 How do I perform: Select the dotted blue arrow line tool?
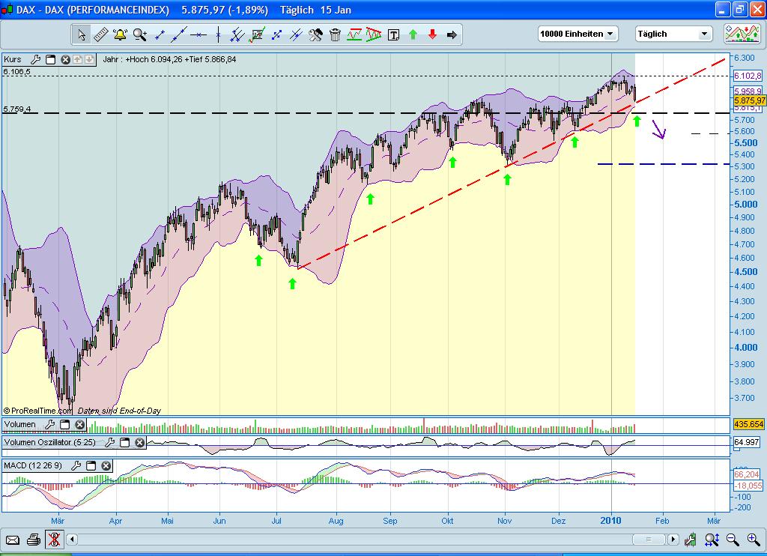coord(276,34)
